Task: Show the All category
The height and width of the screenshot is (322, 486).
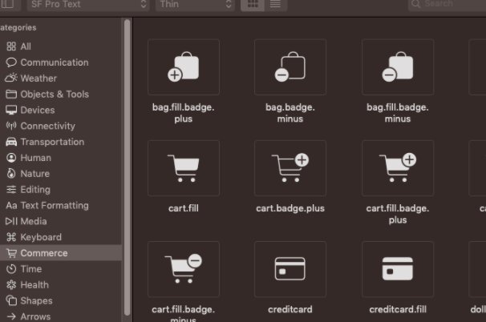Action: point(26,46)
